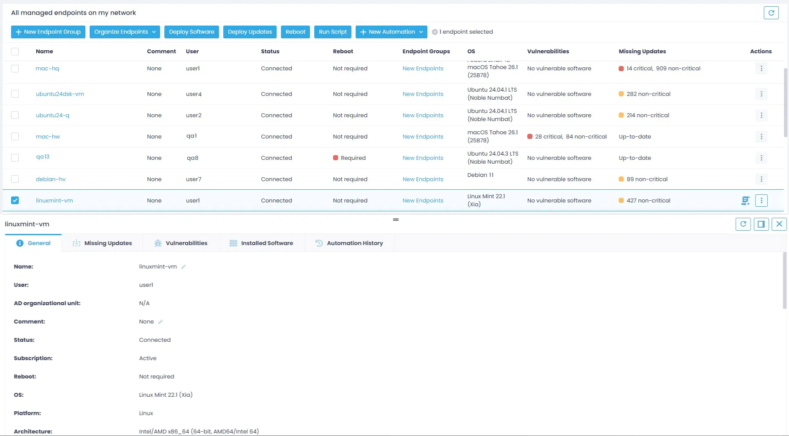Refresh the endpoint list using top-right refresh icon
789x436 pixels.
(x=771, y=13)
